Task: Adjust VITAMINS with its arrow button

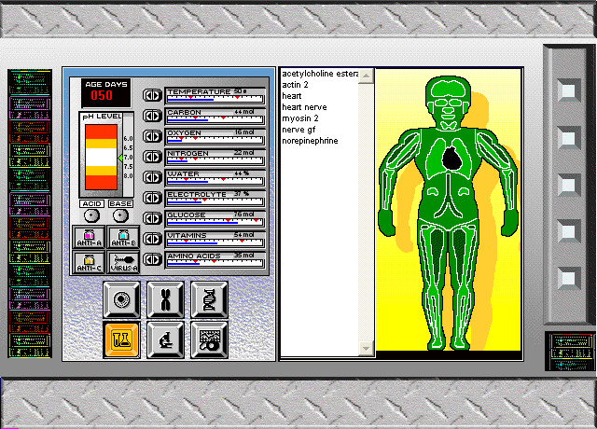Action: [x=152, y=239]
